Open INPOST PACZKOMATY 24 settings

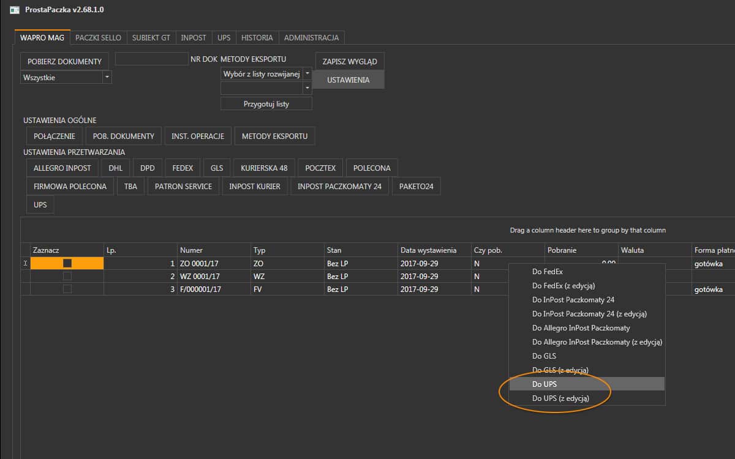340,186
